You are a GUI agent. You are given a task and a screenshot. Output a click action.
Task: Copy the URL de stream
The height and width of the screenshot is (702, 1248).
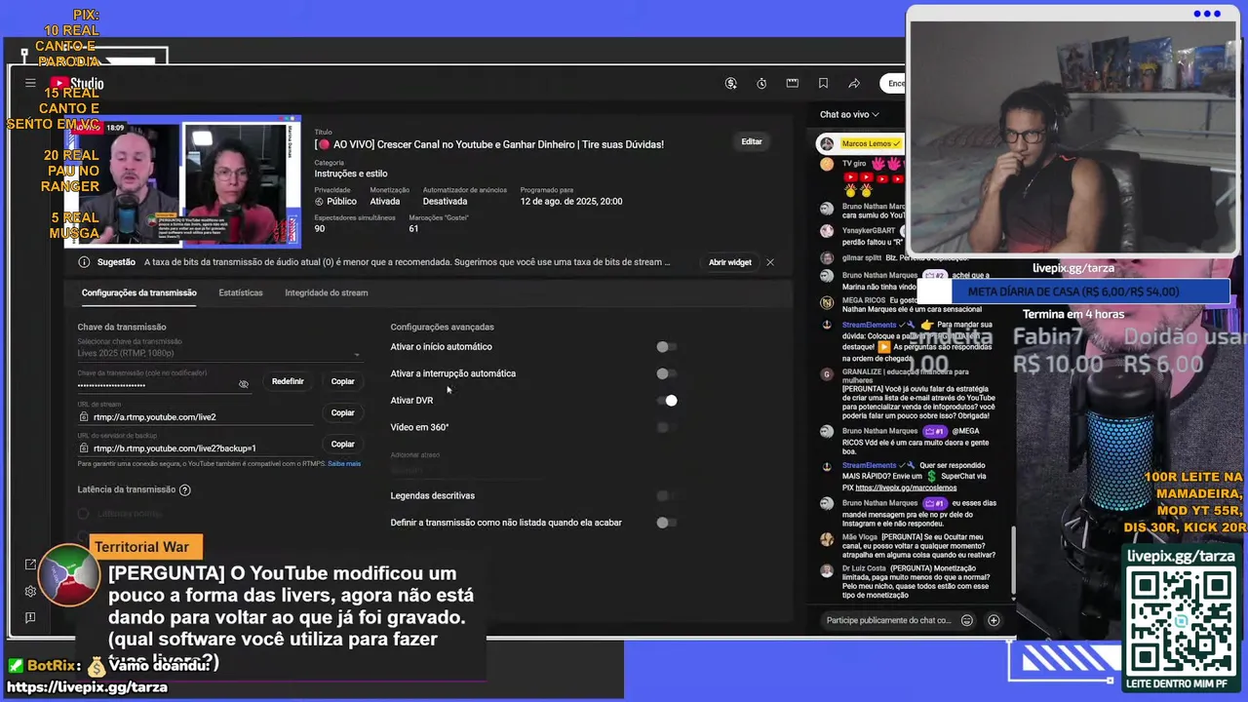click(x=342, y=412)
